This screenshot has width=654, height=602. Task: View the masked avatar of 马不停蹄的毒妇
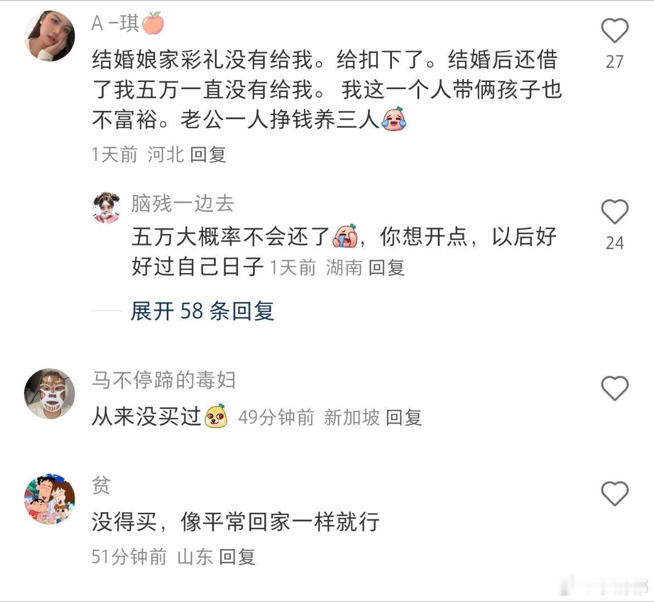(x=50, y=394)
